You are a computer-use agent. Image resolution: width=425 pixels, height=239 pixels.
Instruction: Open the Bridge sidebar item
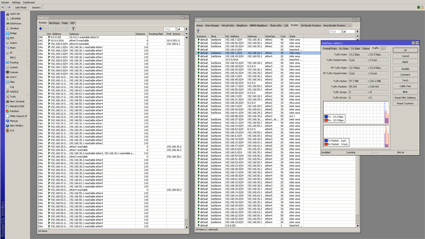(13, 33)
